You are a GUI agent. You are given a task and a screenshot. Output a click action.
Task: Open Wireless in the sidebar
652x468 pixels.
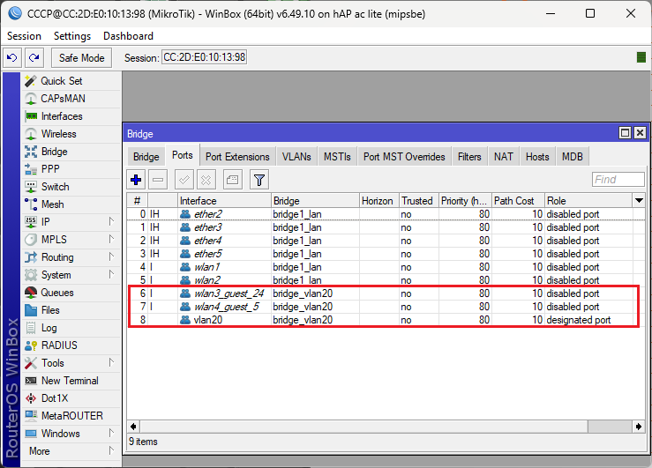pos(71,134)
